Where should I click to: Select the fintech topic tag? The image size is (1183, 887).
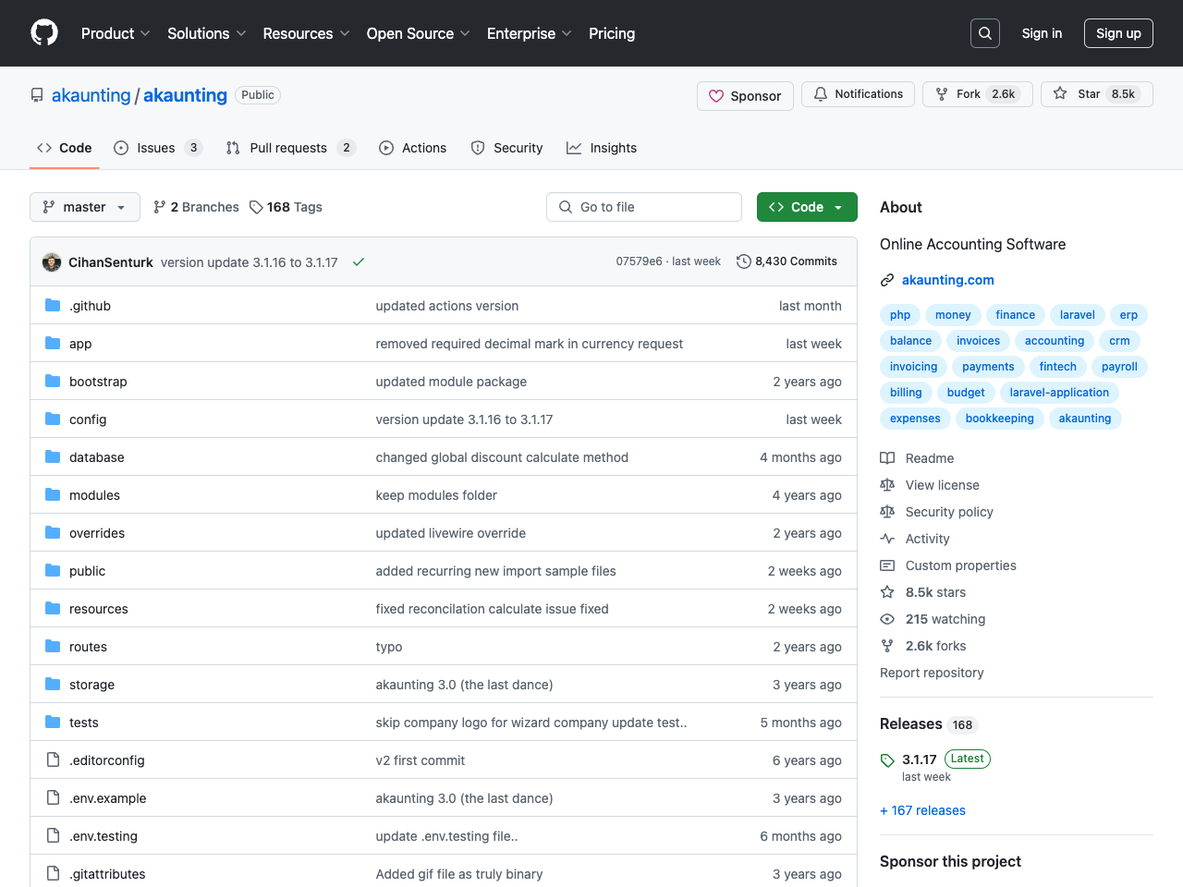click(x=1058, y=367)
